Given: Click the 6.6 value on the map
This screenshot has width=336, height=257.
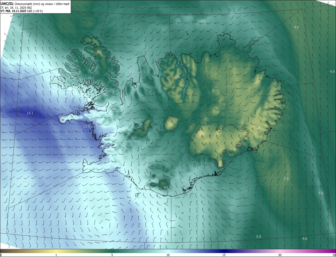Looking at the screenshot, I should 321,193.
